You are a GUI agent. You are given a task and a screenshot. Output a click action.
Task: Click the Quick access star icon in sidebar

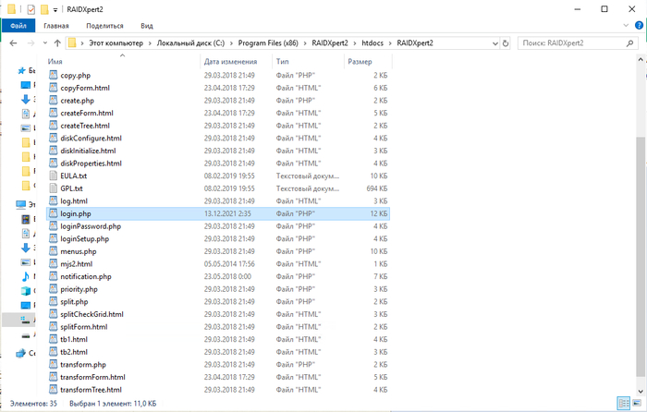(x=21, y=71)
